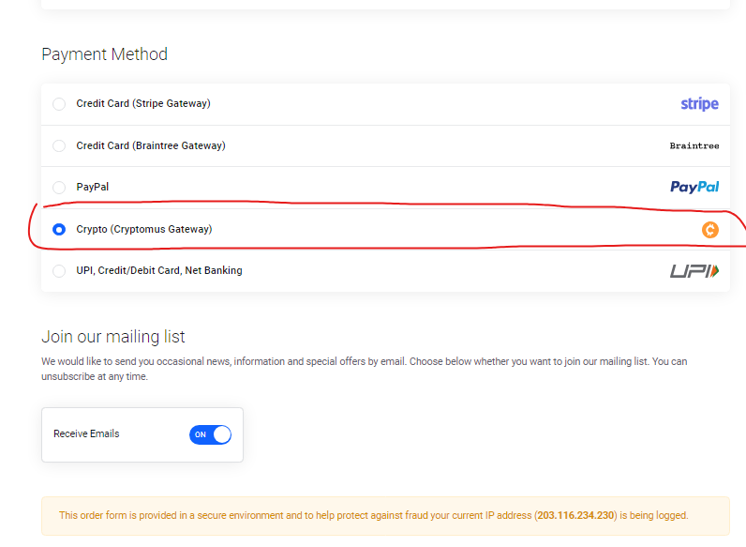
Task: Click the PayPal logo
Action: coord(694,187)
